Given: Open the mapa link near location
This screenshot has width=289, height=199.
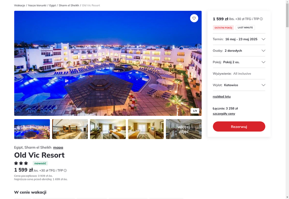Looking at the screenshot, I should 58,148.
